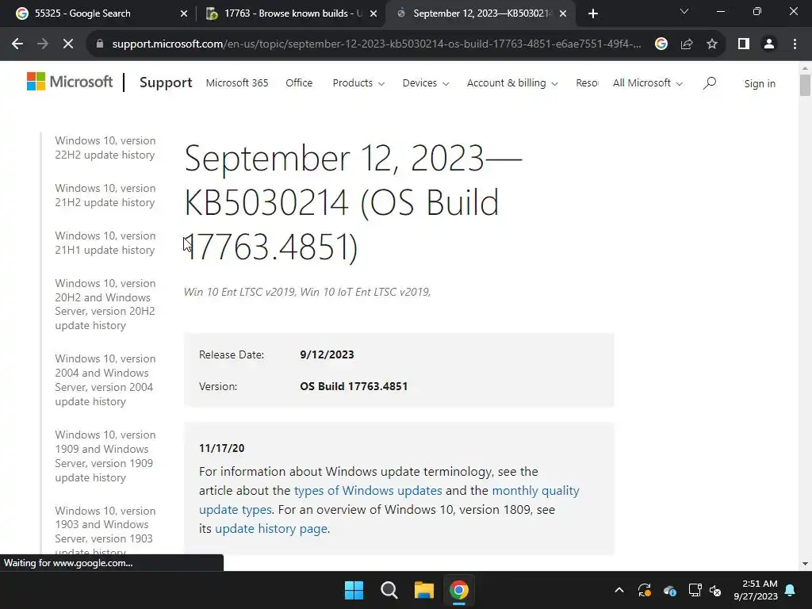Open taskbar Search
The width and height of the screenshot is (812, 609).
coord(389,590)
